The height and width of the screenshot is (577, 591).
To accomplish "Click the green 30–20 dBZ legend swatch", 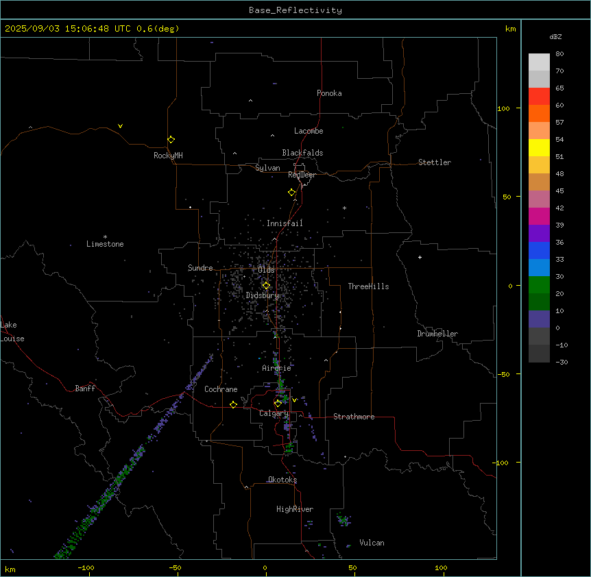I will coord(539,285).
